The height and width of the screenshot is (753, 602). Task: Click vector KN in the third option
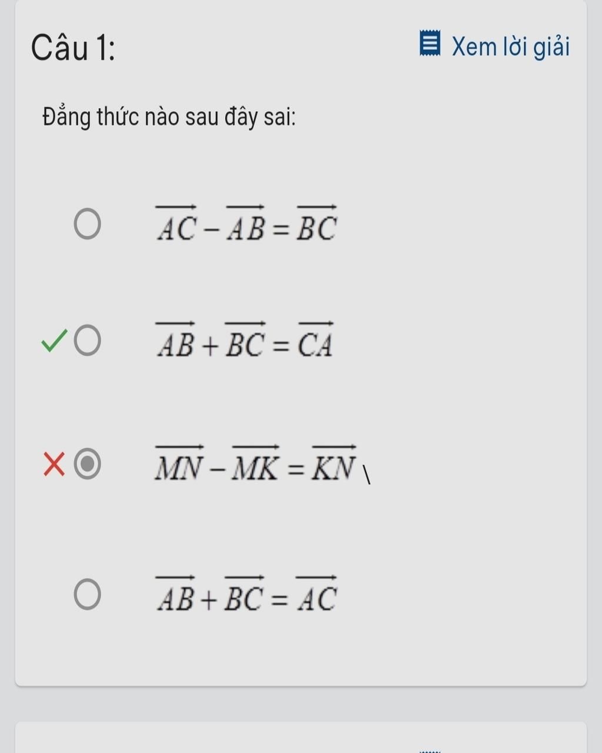[335, 463]
